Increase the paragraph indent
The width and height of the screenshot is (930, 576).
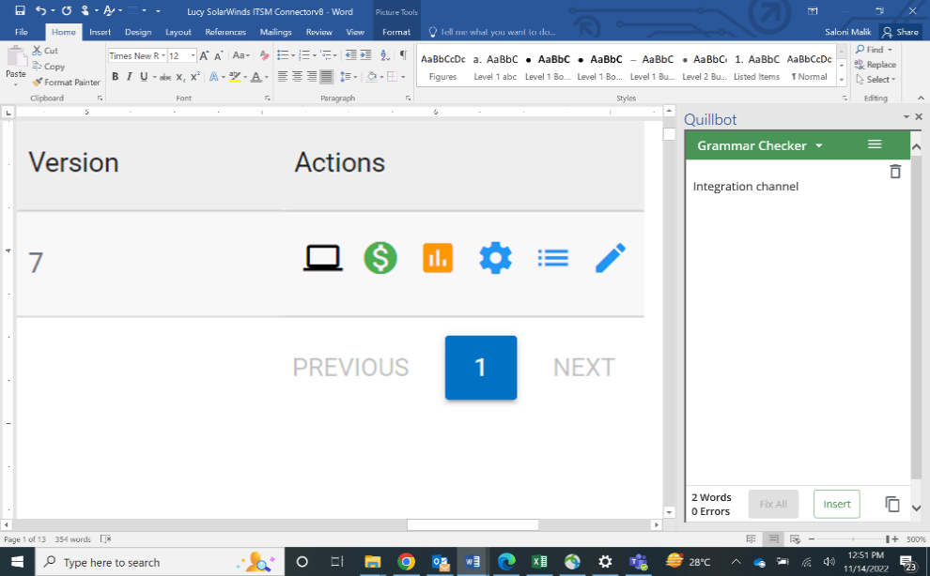[x=366, y=55]
